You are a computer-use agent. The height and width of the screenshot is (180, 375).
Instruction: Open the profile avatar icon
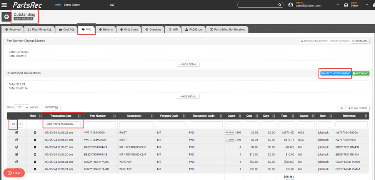291,5
